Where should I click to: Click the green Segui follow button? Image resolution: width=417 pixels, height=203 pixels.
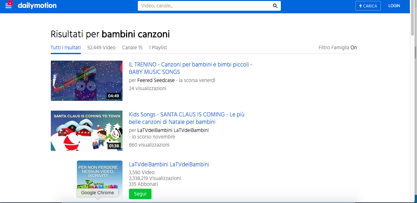point(140,194)
